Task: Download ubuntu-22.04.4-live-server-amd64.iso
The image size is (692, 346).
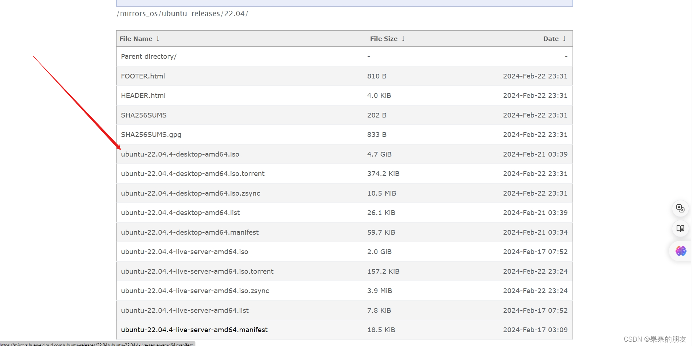Action: [x=185, y=251]
